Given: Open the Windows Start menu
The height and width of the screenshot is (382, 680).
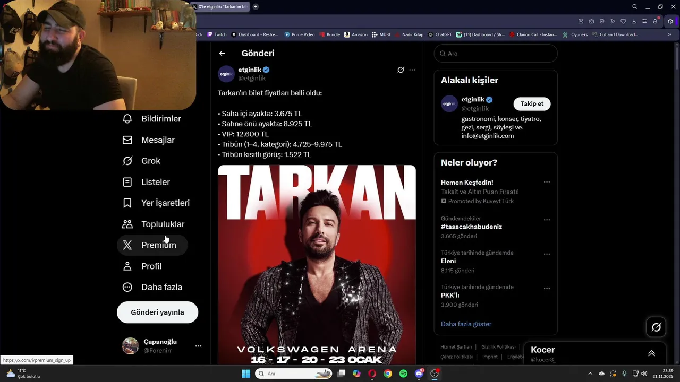Looking at the screenshot, I should (246, 374).
